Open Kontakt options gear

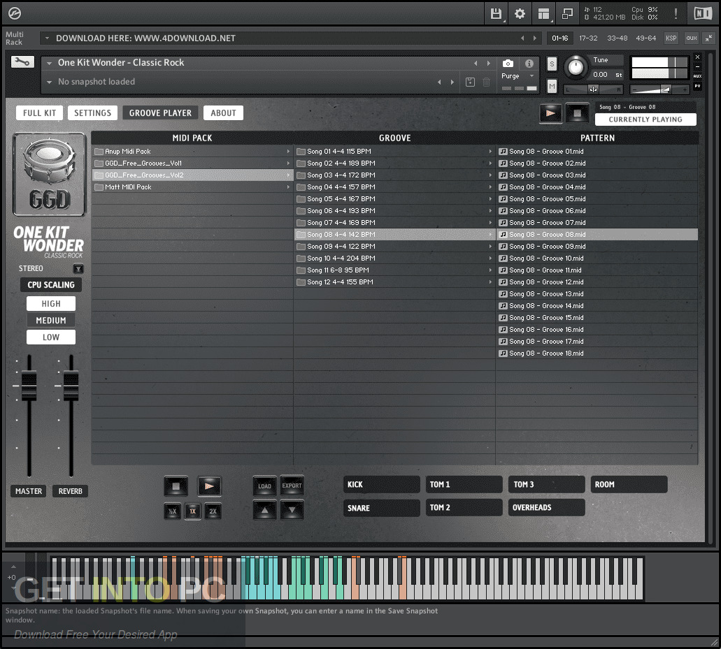[x=520, y=14]
